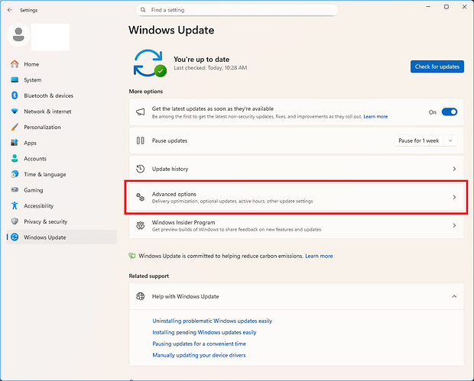Viewport: 474px width, 381px height.
Task: Open 'Manually updating your device drivers' link
Action: [x=199, y=355]
